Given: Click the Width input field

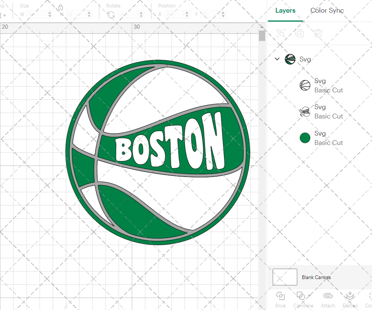Looking at the screenshot, I should (x=37, y=15).
